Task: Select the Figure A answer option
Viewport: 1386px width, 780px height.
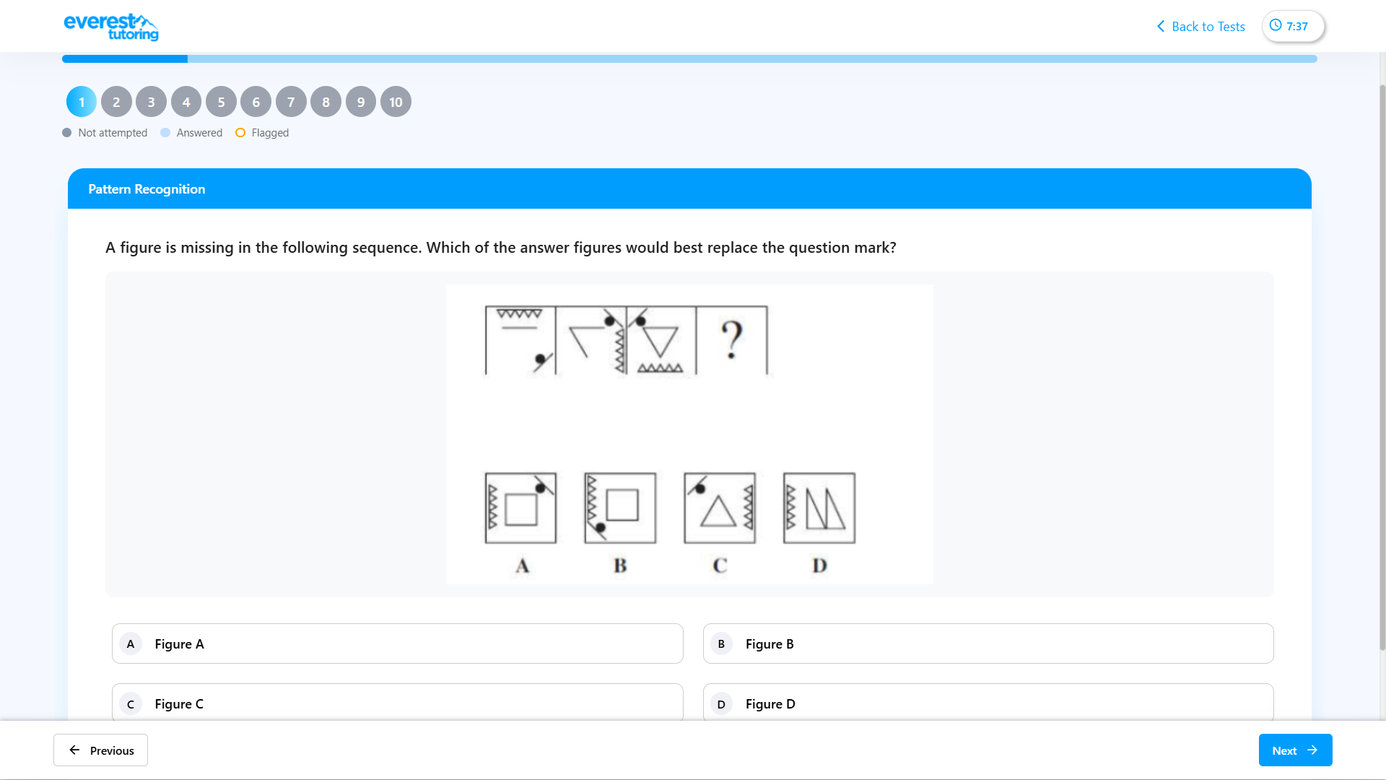Action: (x=397, y=643)
